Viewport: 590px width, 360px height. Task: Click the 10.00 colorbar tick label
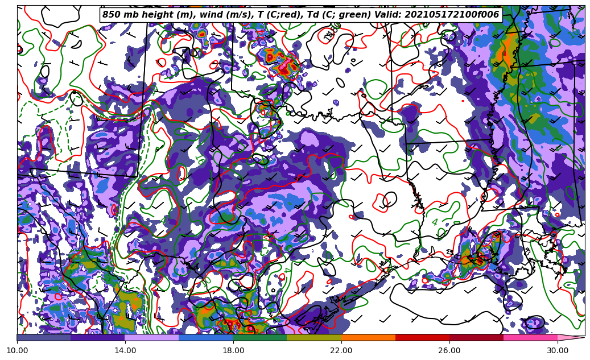pyautogui.click(x=17, y=350)
